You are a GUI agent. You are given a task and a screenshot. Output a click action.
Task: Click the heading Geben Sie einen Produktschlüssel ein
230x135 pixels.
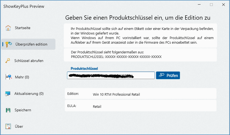[138, 18]
